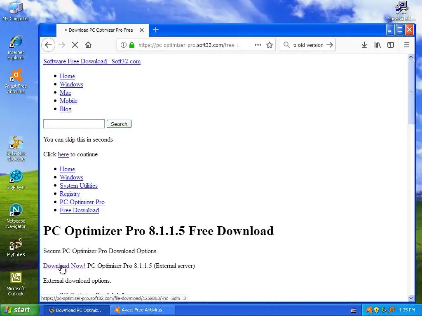Screen dimensions: 422x316
Task: Open a new tab with the plus button
Action: pos(155,30)
